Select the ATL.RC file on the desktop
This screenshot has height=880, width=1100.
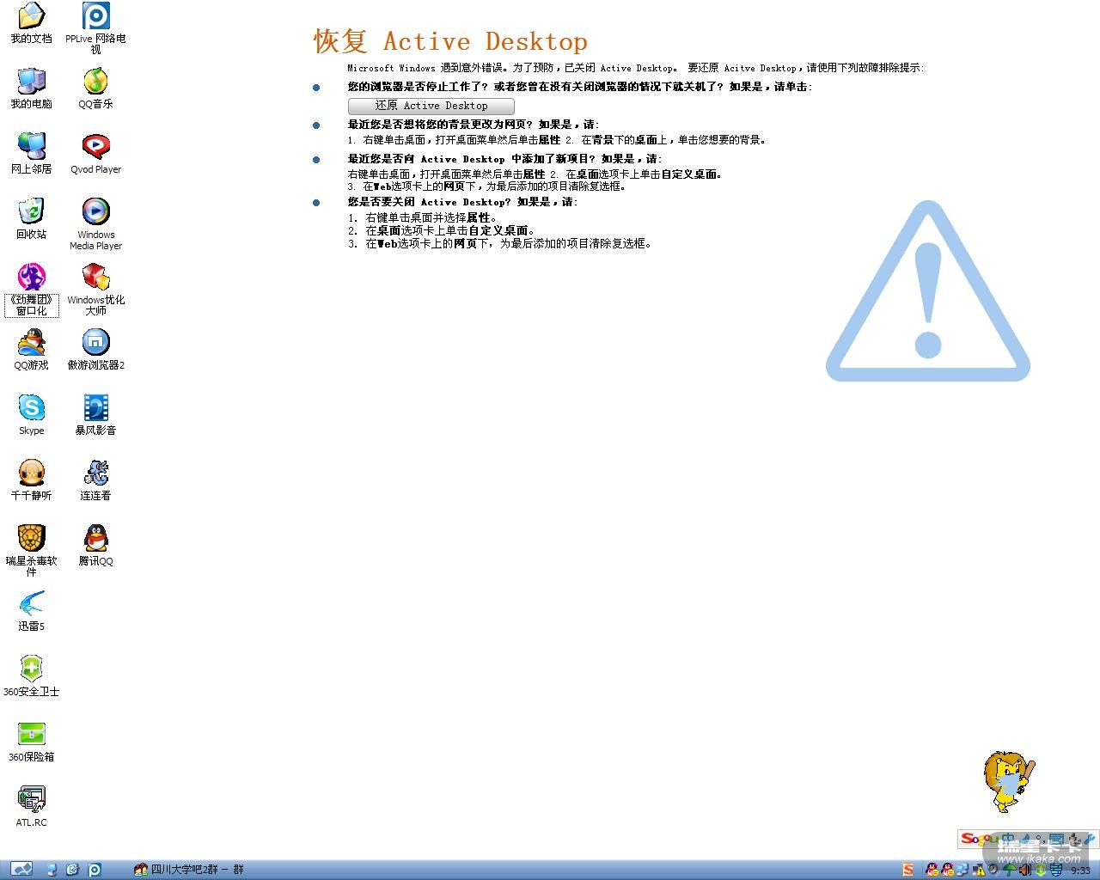[31, 807]
